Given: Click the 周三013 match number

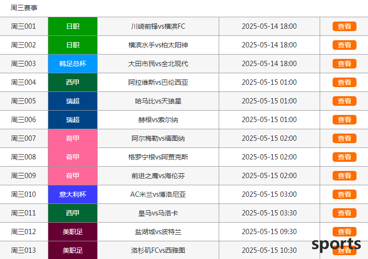Looking at the screenshot, I should 23,250.
